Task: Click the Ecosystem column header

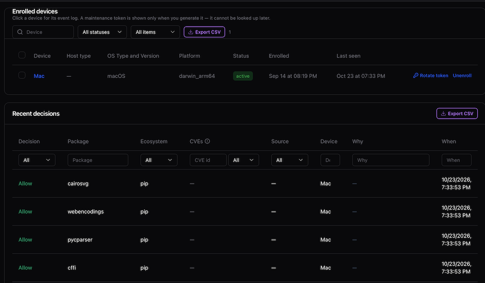Action: [x=154, y=141]
